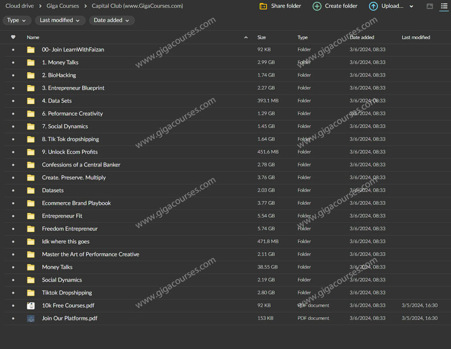Click the Share folder icon
Screen dimensions: 451x349
tap(263, 6)
